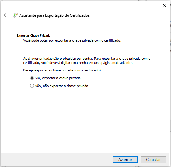Click the 'Sim, exportar a chave privada' label text

pyautogui.click(x=58, y=78)
